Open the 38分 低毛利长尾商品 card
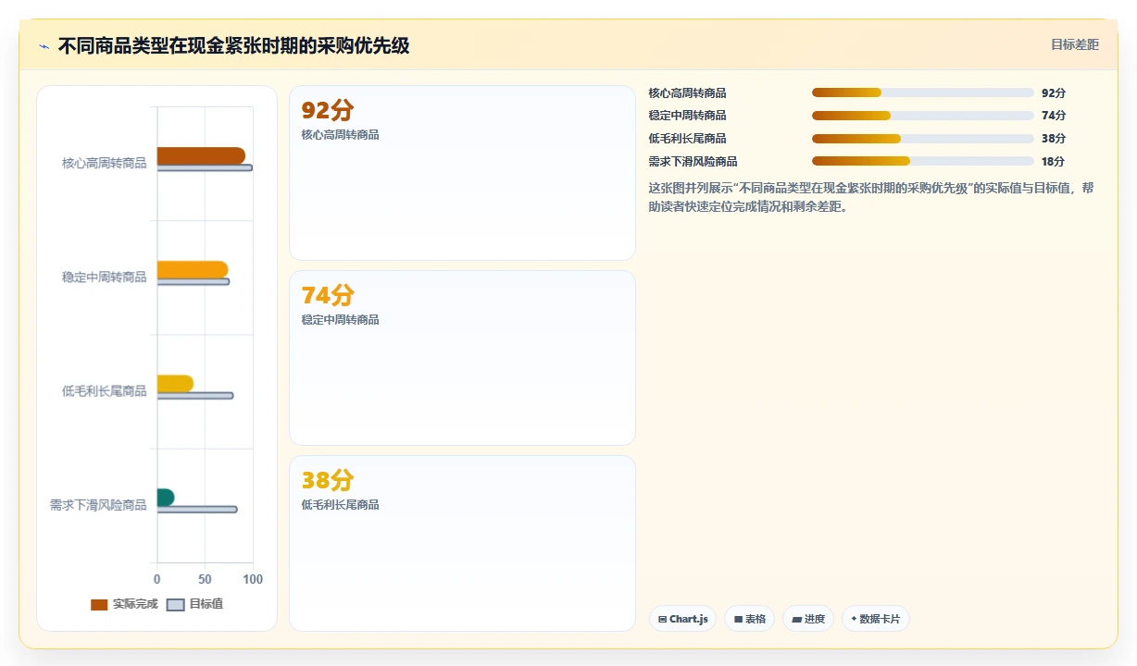Screen dimensions: 1137x666 462,543
